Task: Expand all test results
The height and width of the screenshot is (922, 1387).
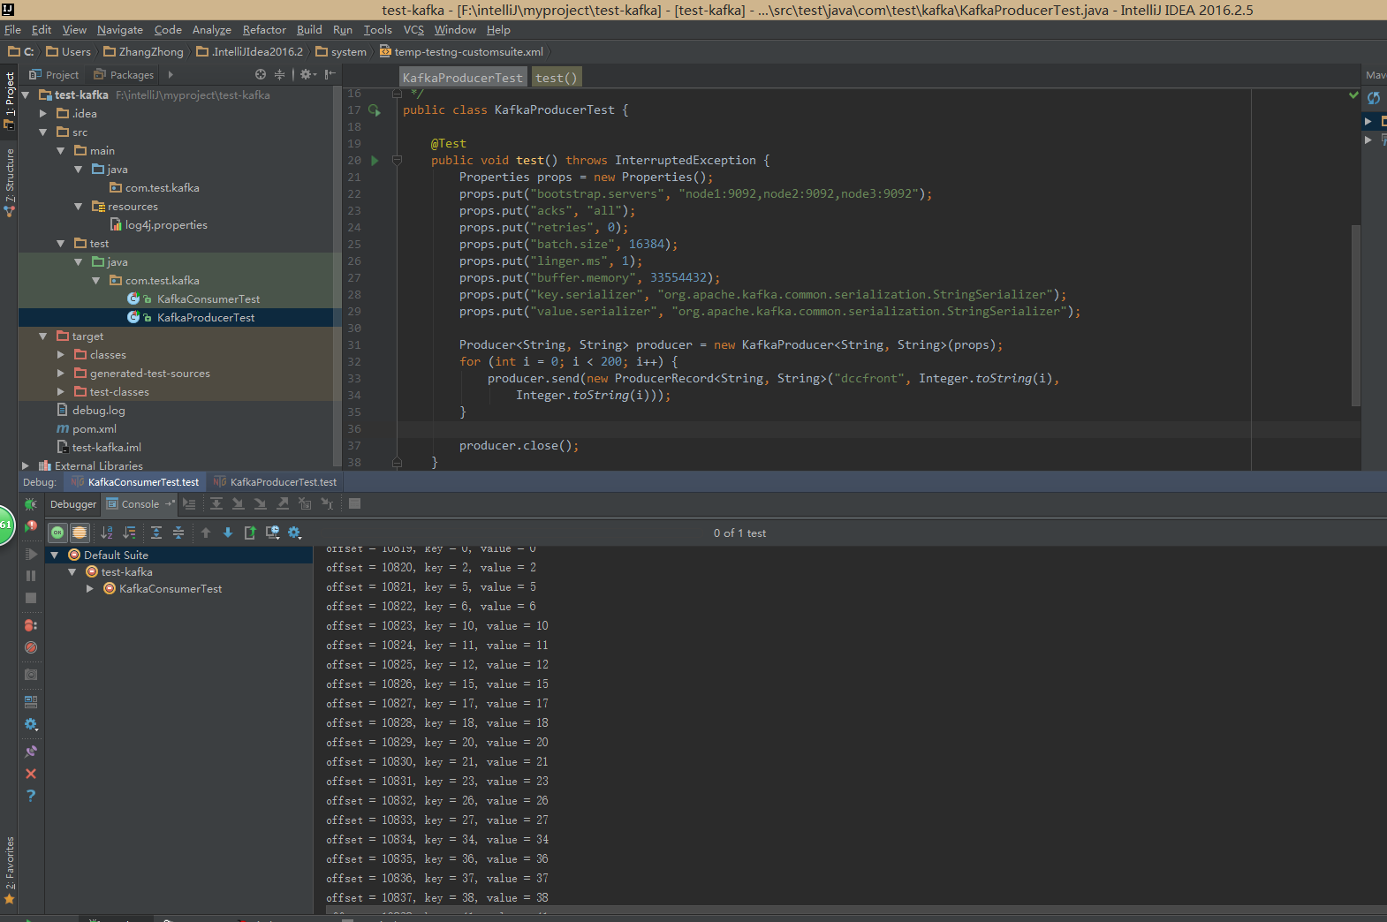Action: coord(156,533)
